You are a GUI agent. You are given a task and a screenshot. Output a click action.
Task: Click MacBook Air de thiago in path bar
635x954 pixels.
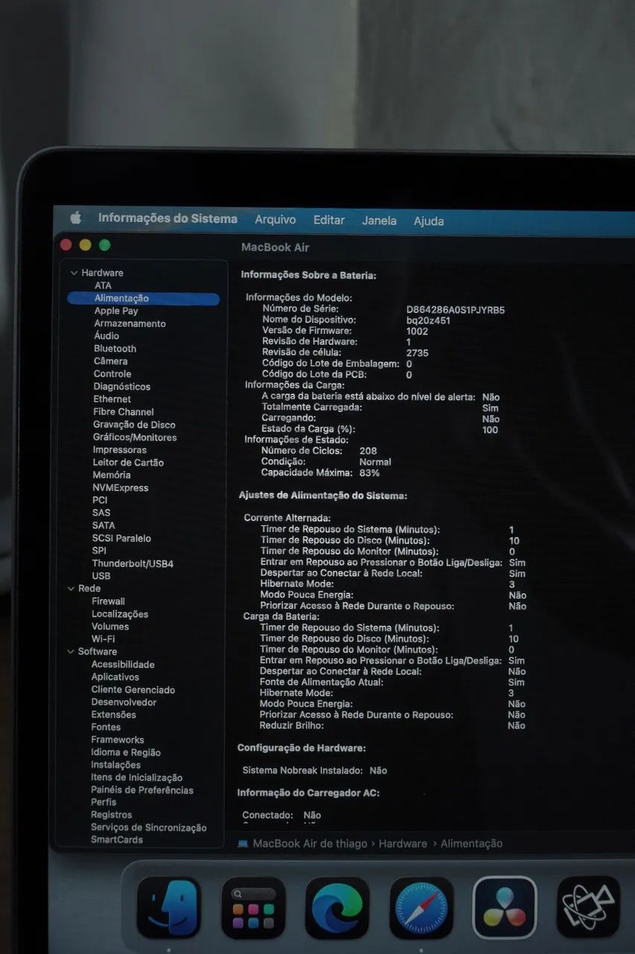tap(310, 844)
